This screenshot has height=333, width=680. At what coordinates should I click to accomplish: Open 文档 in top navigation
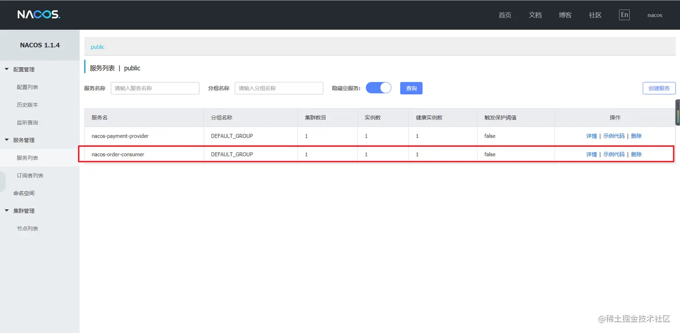(x=535, y=15)
